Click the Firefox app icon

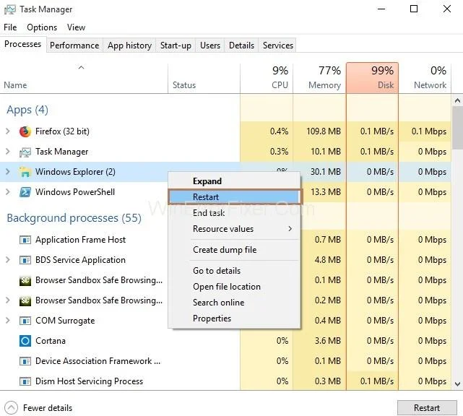tap(25, 131)
